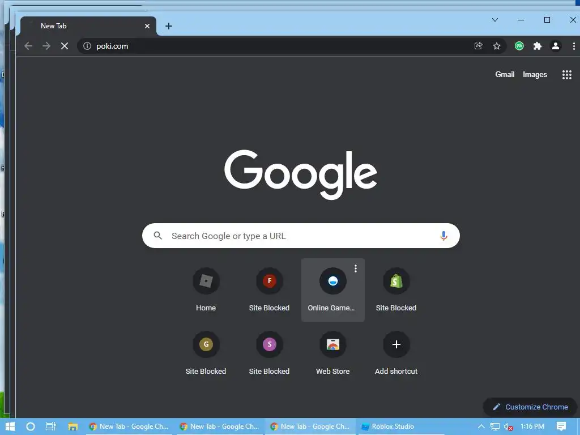Screen dimensions: 580x435
Task: Switch to third New Tab Chrome taskbar window
Action: click(x=310, y=427)
